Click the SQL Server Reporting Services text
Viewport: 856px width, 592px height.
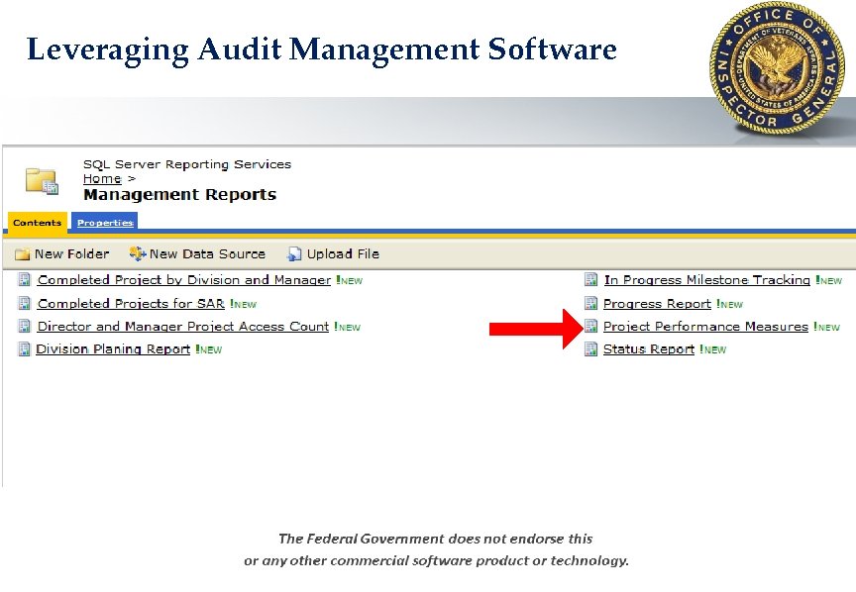click(187, 164)
